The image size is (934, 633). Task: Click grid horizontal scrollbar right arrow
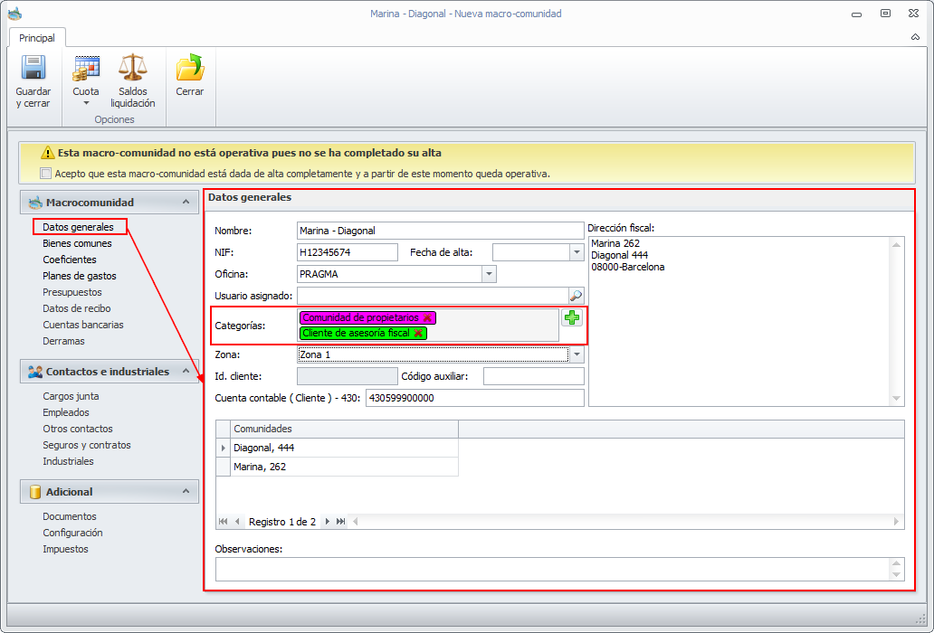point(897,522)
